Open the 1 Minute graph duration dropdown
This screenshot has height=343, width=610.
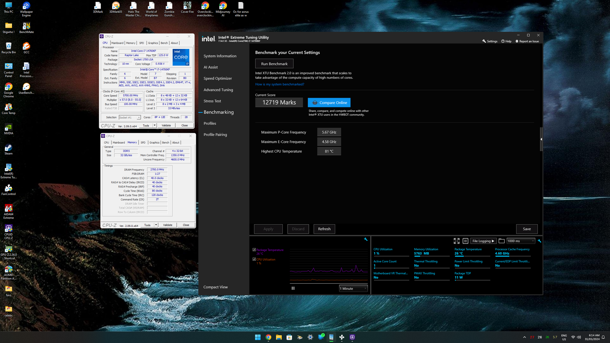(x=353, y=288)
